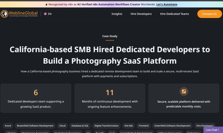The image size is (223, 133).
Task: Click the Case Study label
Action: (x=110, y=36)
